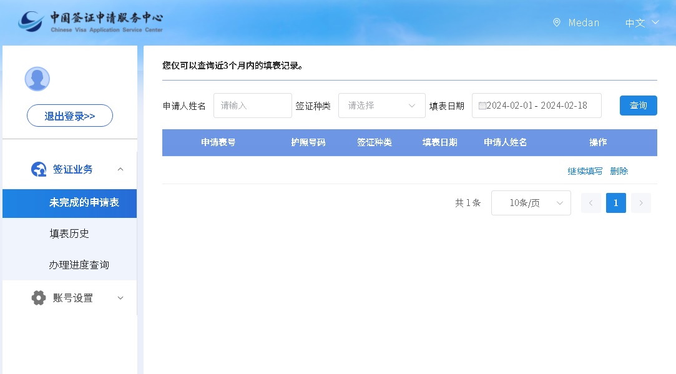The width and height of the screenshot is (676, 374).
Task: Collapse the 签证业务 menu section
Action: [x=120, y=169]
